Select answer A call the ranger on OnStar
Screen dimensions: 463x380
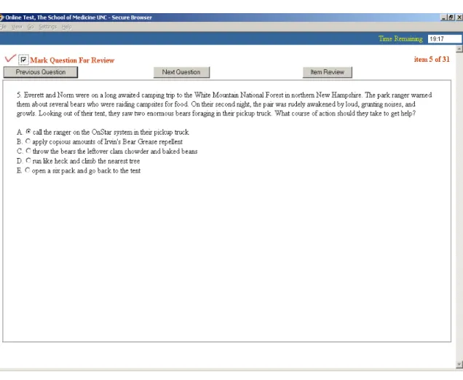pyautogui.click(x=28, y=131)
